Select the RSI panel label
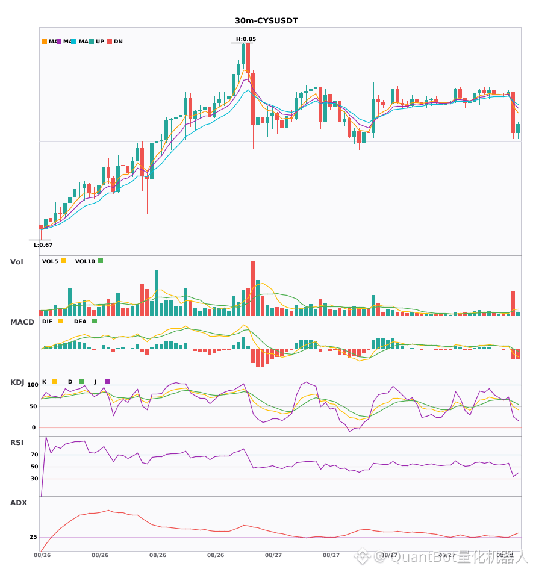 coord(17,443)
